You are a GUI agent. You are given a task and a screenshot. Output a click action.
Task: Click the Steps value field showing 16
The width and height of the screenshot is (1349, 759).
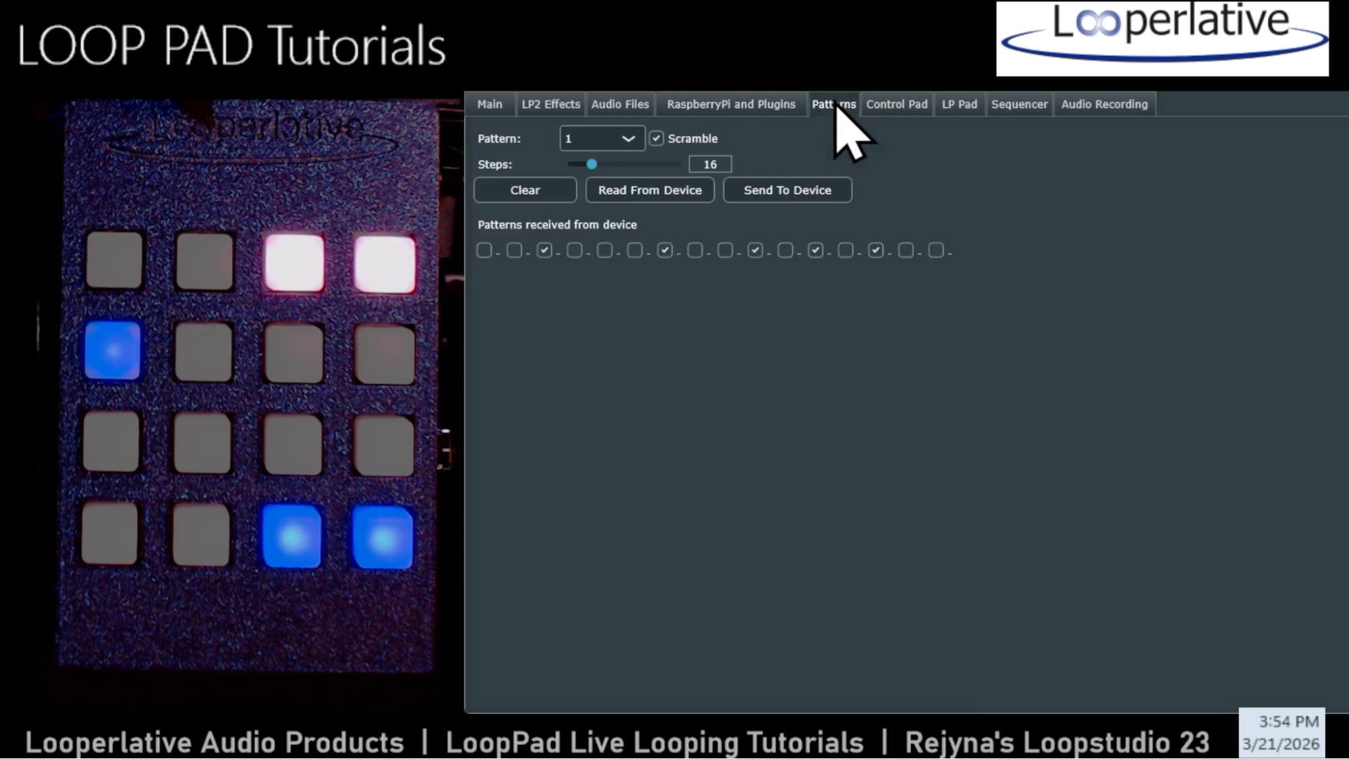point(710,165)
